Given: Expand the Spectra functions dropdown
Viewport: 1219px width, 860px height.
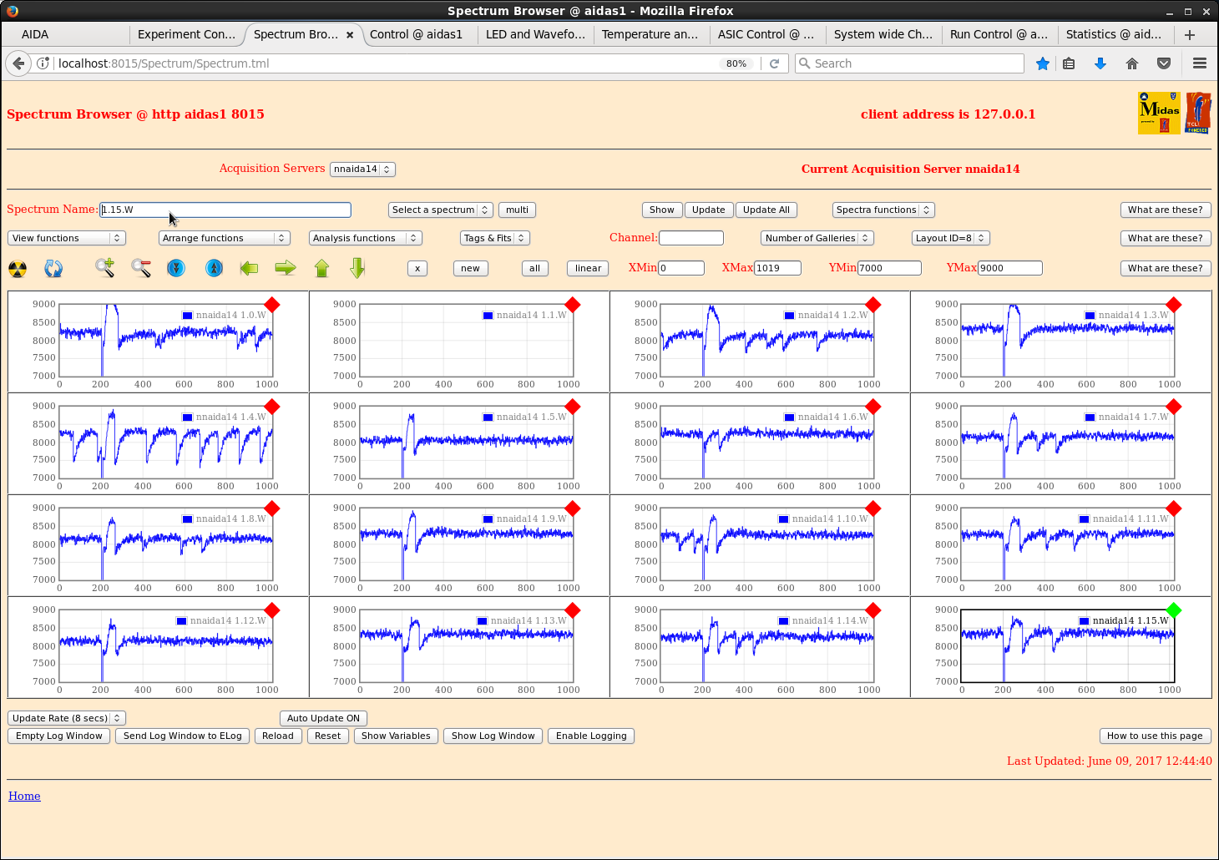Looking at the screenshot, I should click(883, 210).
